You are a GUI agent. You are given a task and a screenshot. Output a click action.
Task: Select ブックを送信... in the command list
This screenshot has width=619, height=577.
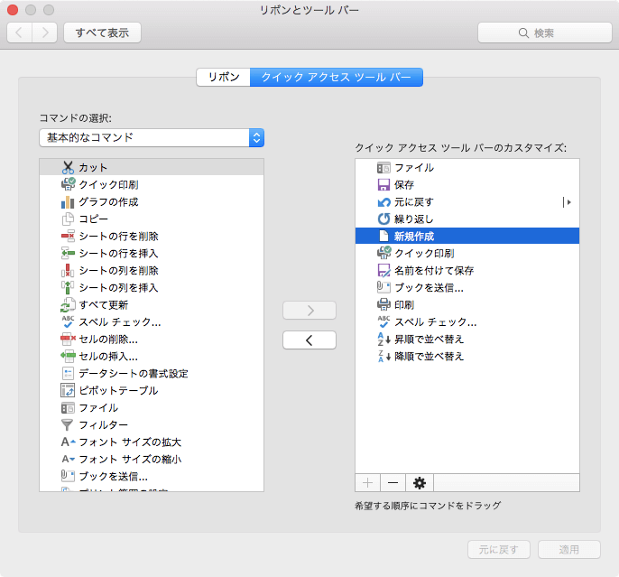click(x=152, y=476)
